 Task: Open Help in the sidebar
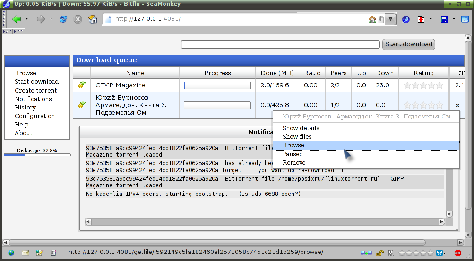point(21,124)
